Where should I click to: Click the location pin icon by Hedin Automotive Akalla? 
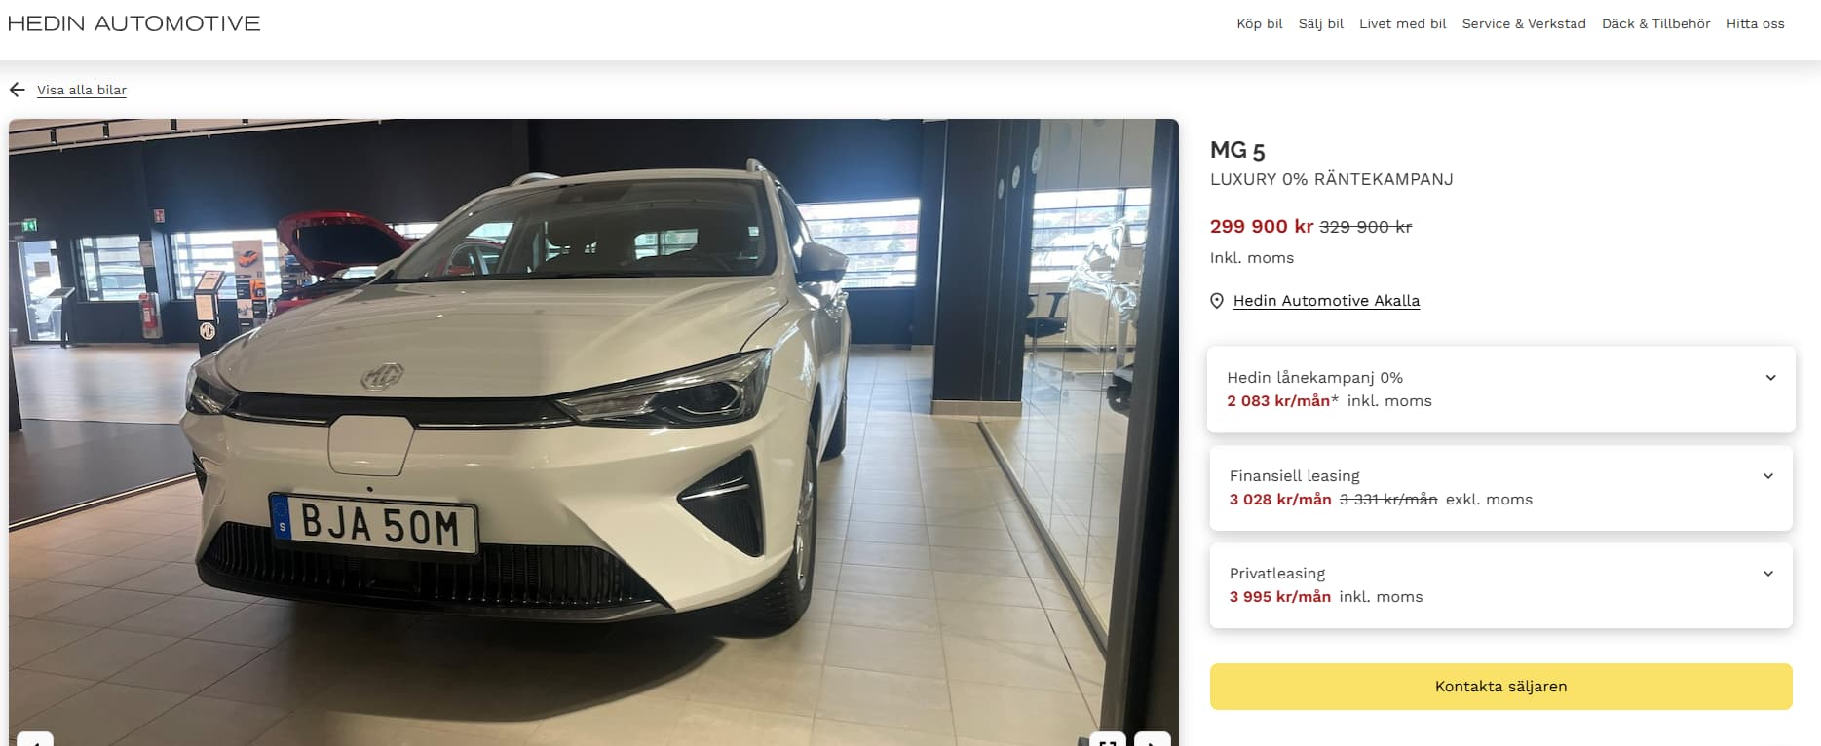tap(1217, 301)
